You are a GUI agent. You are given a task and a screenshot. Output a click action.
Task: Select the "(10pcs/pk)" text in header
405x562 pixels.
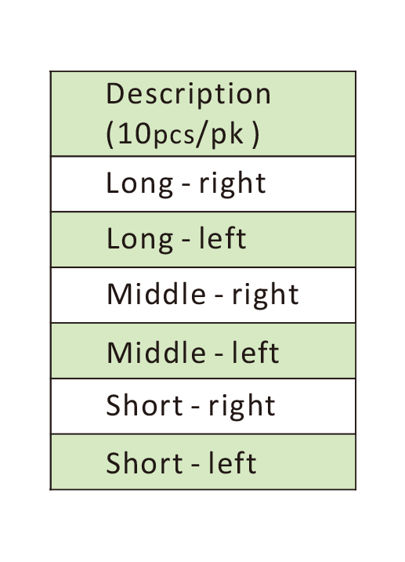coord(183,134)
